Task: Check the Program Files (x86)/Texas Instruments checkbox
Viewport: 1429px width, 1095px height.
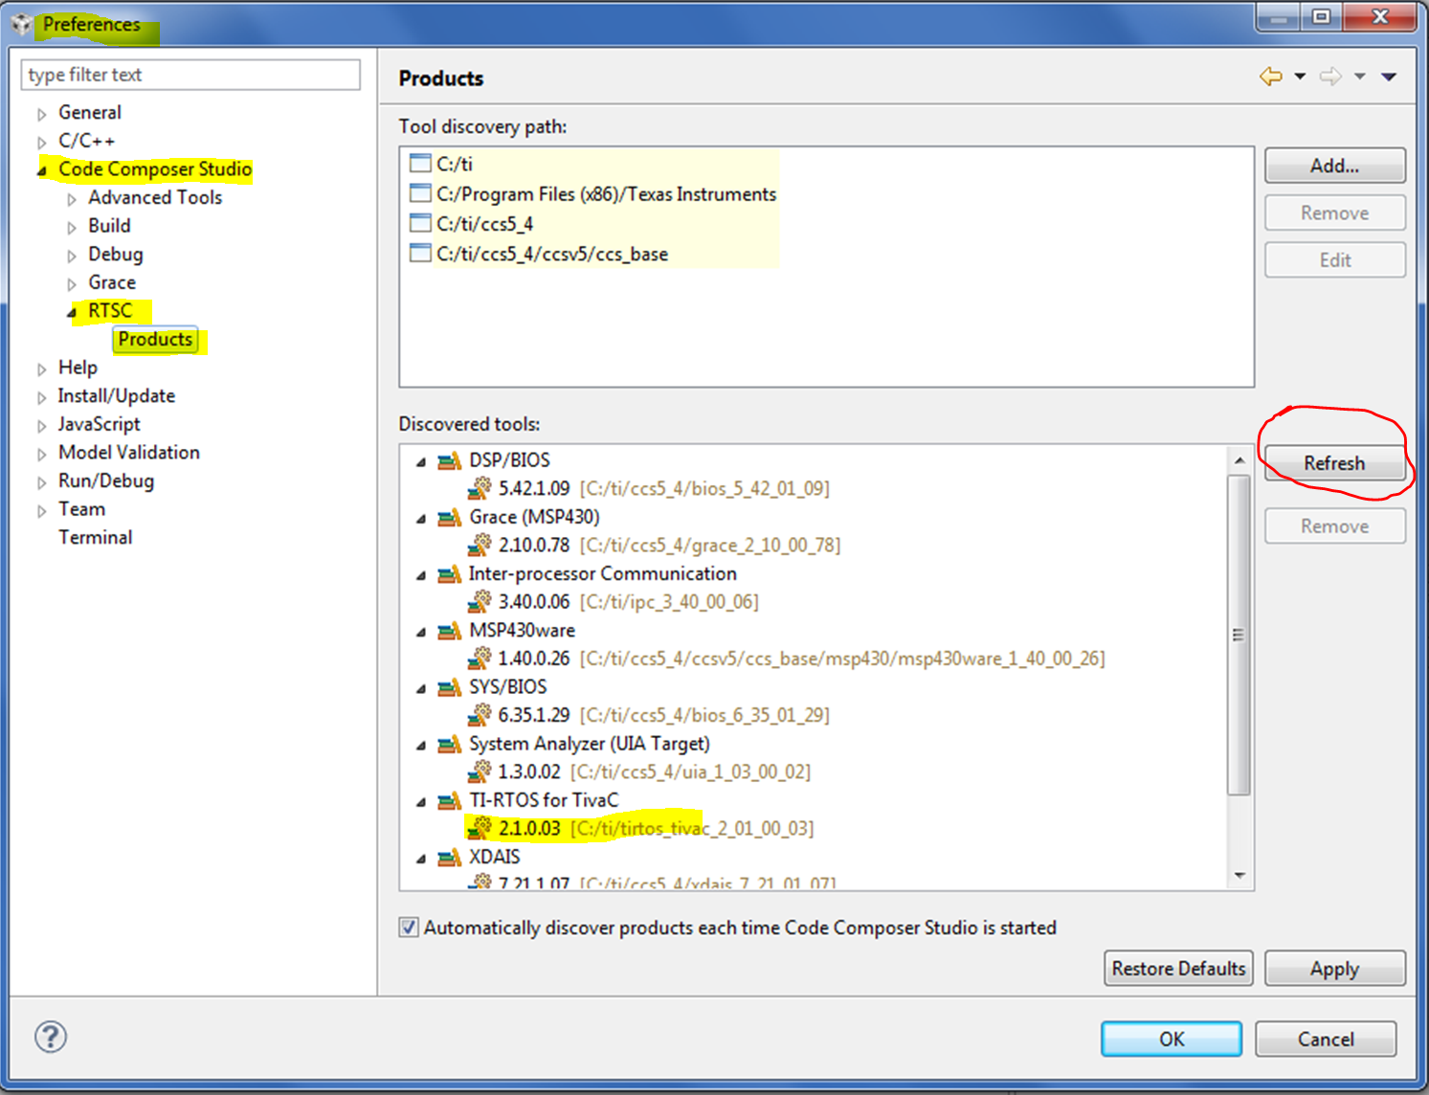Action: point(420,193)
